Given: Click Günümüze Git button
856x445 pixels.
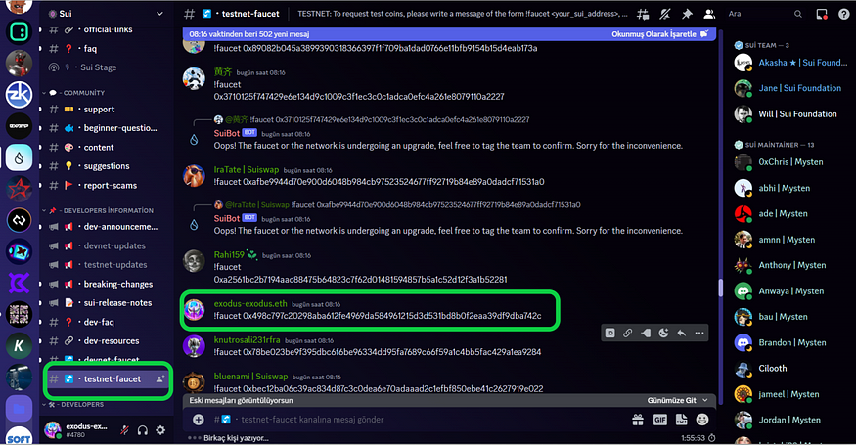Looking at the screenshot, I should 675,400.
